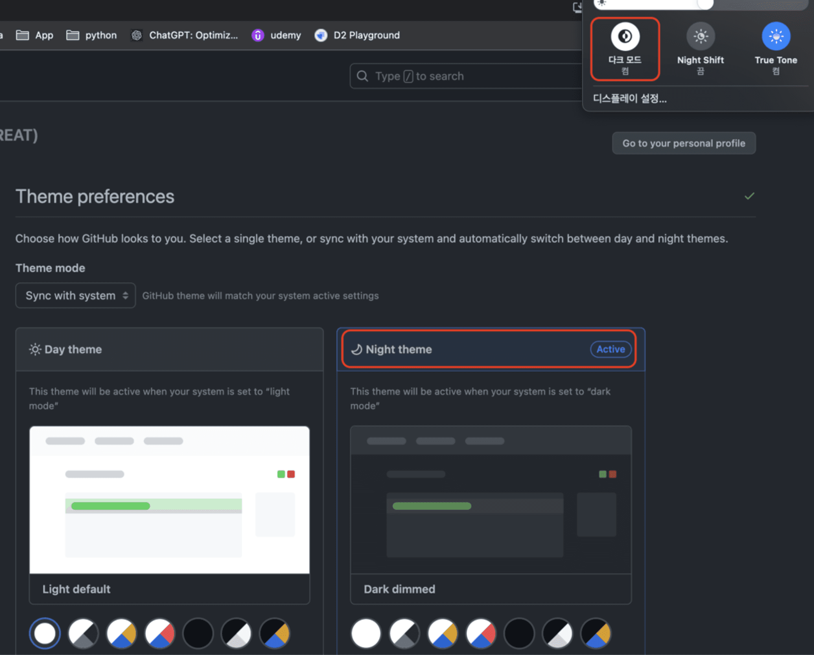Click the Theme mode label
This screenshot has width=814, height=655.
(50, 268)
